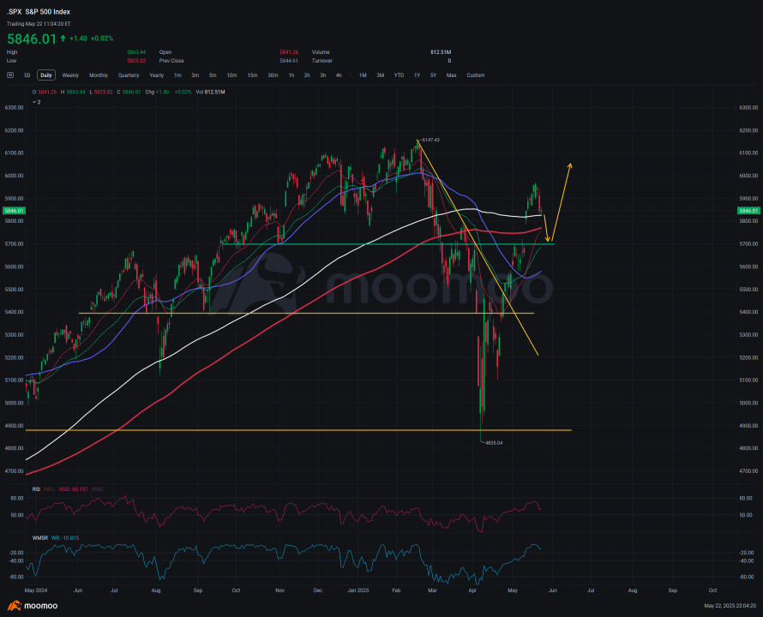Viewport: 763px width, 617px height.
Task: Choose the 30m interval
Action: tap(273, 75)
